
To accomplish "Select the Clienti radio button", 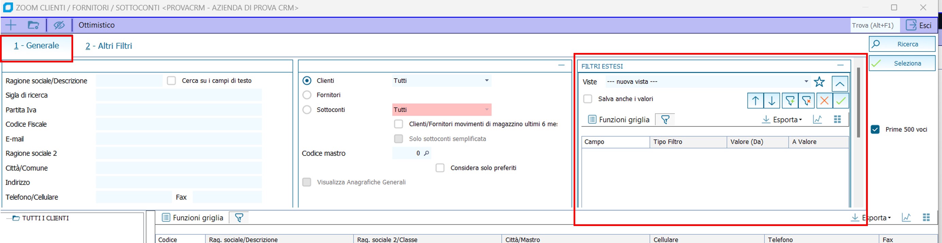I will pyautogui.click(x=307, y=81).
